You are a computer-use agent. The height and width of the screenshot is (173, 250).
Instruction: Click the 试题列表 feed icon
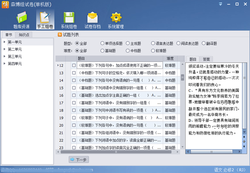[x=60, y=35]
